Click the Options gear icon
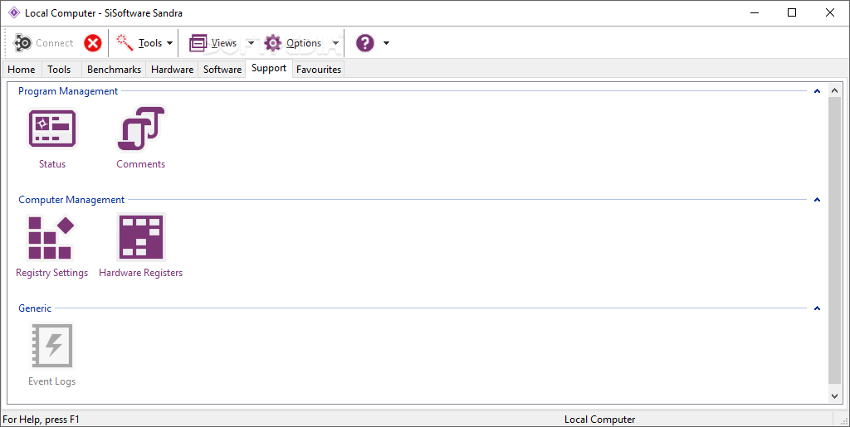Viewport: 850px width, 427px height. pos(272,43)
